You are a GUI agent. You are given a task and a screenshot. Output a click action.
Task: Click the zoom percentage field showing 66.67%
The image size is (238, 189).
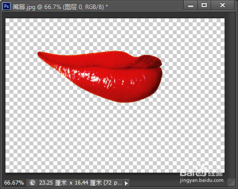14,183
